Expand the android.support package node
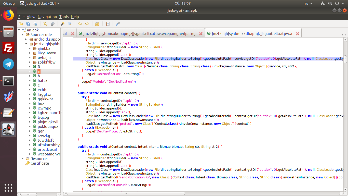This screenshot has width=348, height=196. click(26, 39)
